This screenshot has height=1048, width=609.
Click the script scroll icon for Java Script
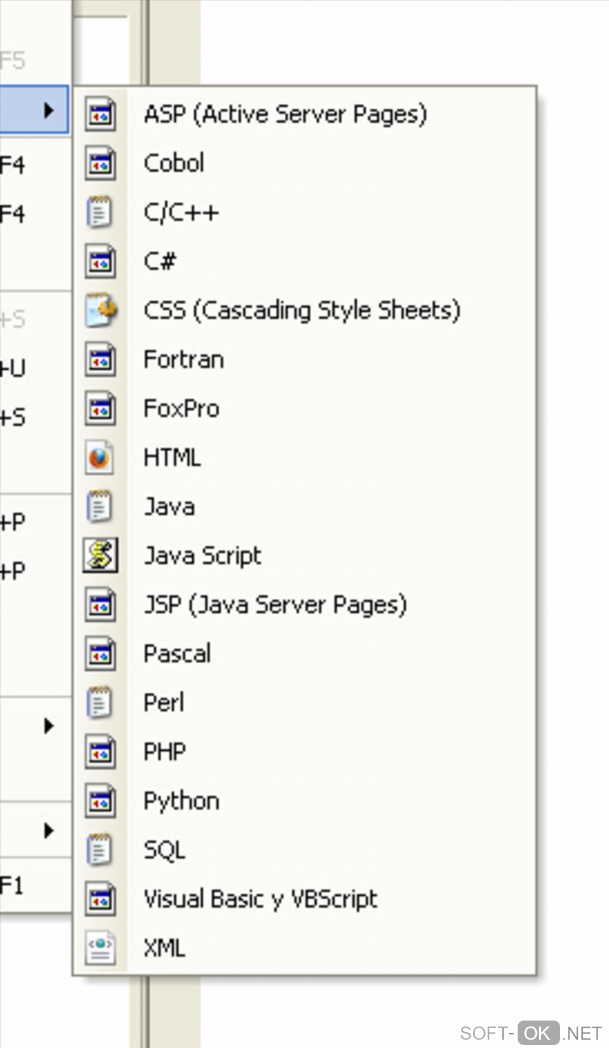[100, 556]
